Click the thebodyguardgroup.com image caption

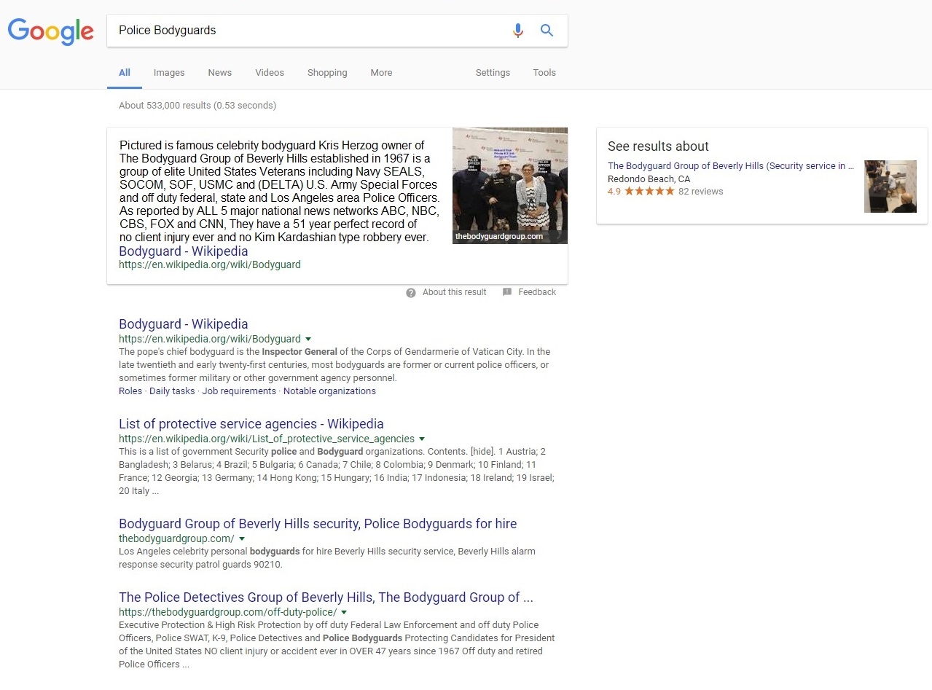click(499, 237)
